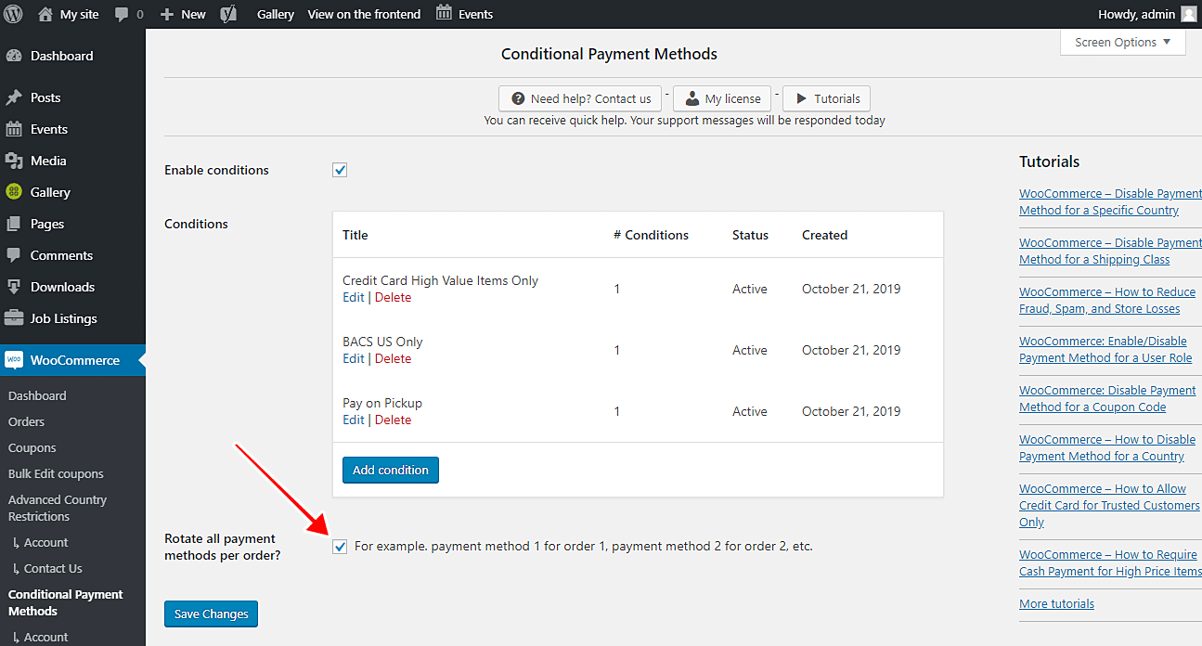The width and height of the screenshot is (1202, 646).
Task: Open the My license button
Action: [x=721, y=98]
